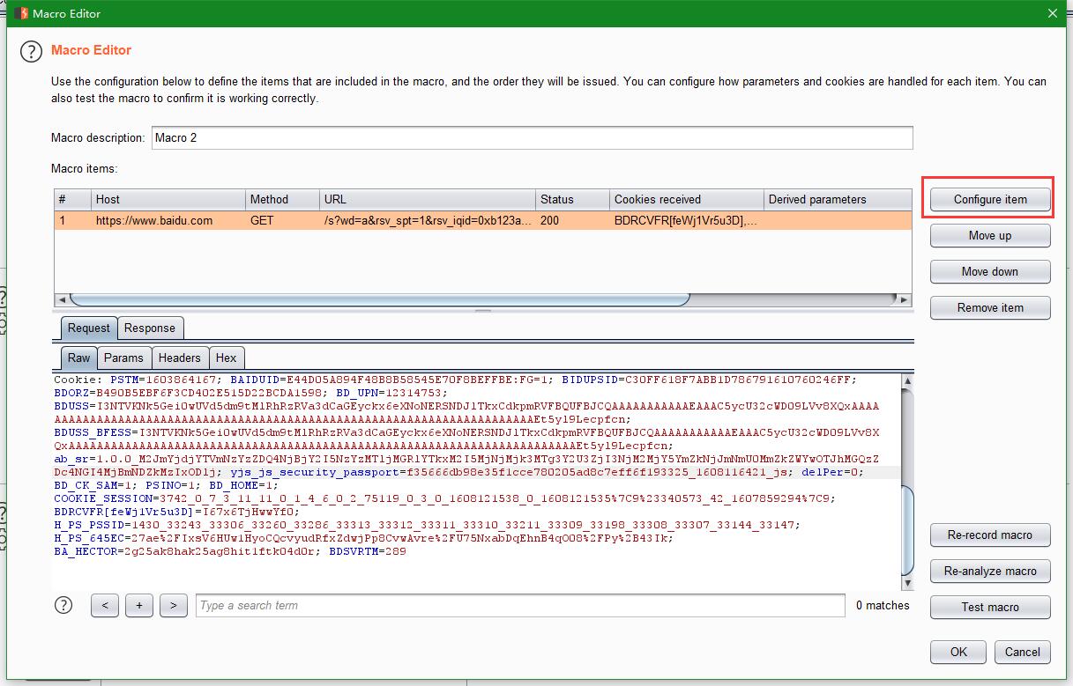This screenshot has height=686, width=1073.
Task: Jump to previous search match with < arrow
Action: click(104, 605)
